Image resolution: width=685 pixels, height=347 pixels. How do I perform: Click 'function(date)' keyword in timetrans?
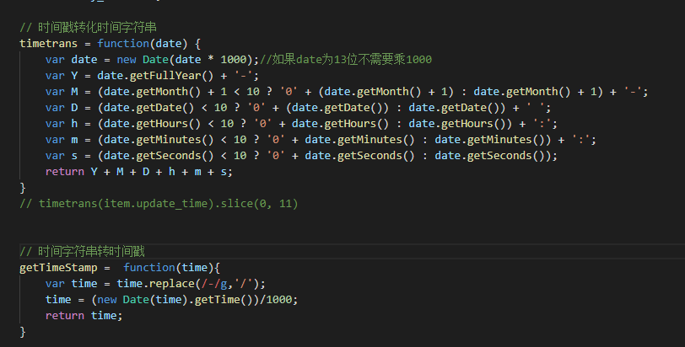point(143,44)
